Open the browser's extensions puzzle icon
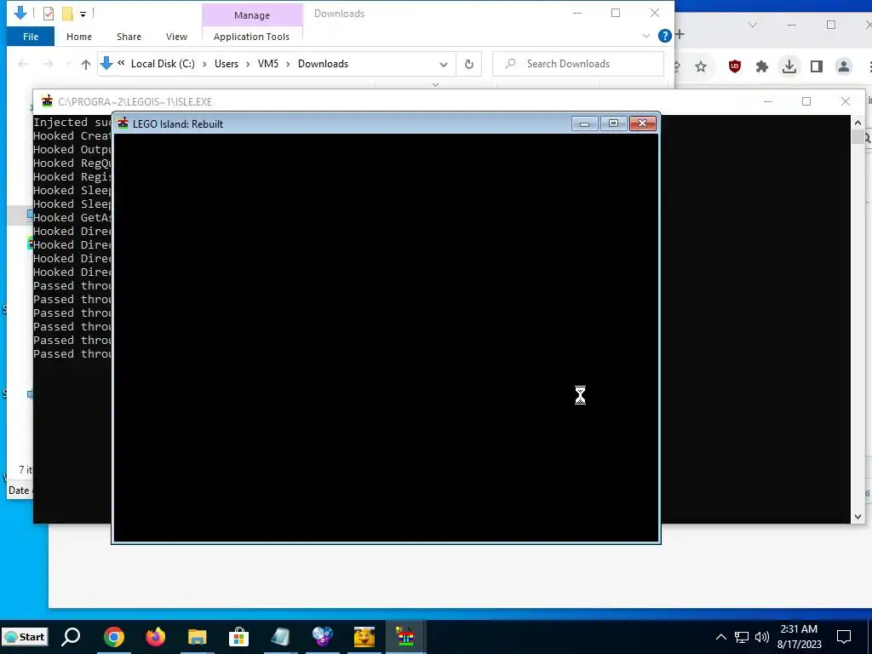Viewport: 872px width, 654px height. click(762, 66)
